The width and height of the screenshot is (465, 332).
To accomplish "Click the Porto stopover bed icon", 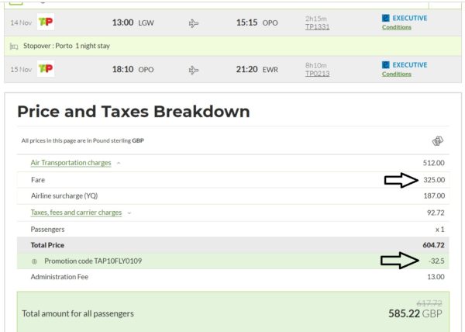I will pos(13,47).
